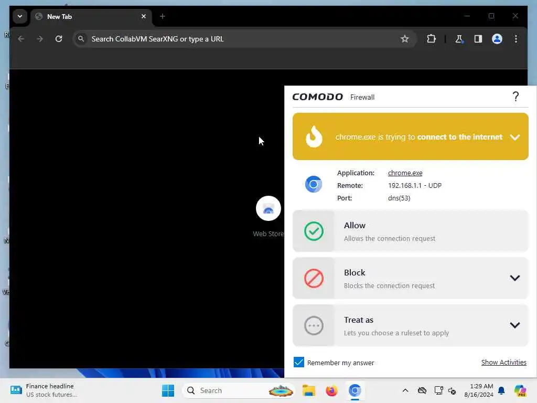
Task: Click the green Allow checkmark icon
Action: (x=314, y=231)
